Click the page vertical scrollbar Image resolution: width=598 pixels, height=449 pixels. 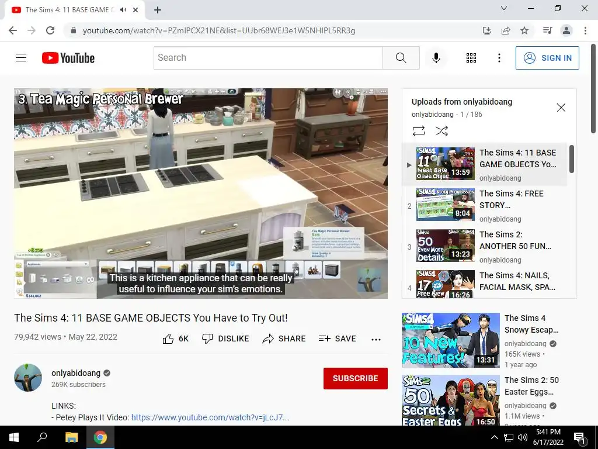pos(593,89)
